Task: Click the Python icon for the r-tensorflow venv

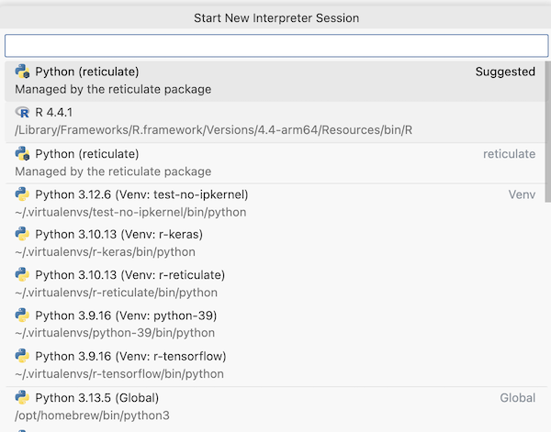Action: tap(23, 356)
